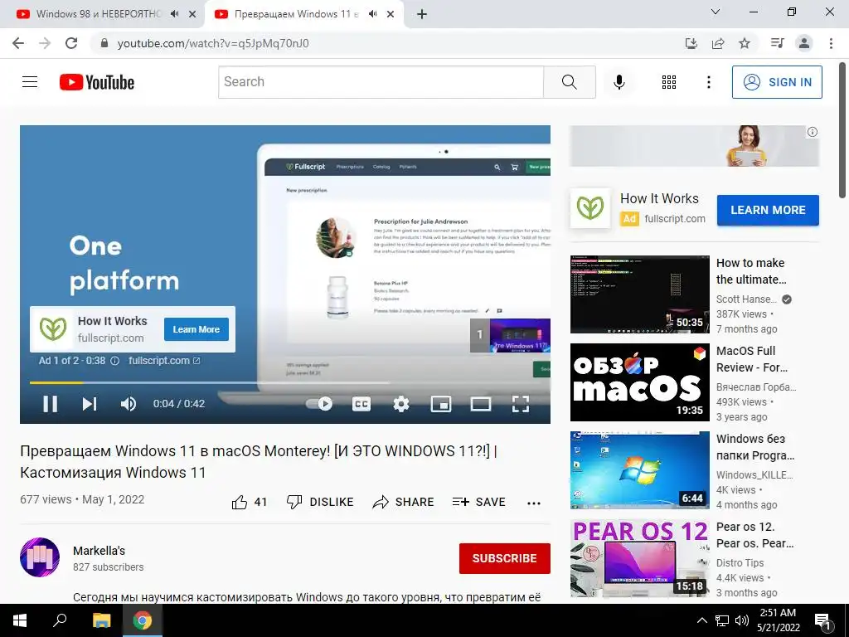The width and height of the screenshot is (849, 637).
Task: Open 'How to make the ultimate' video thumbnail
Action: tap(639, 294)
